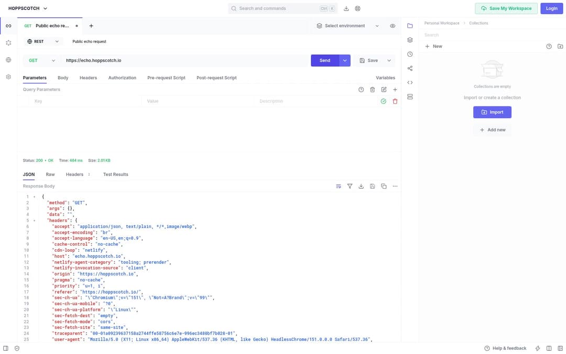
Task: Click Add new collection button
Action: [492, 130]
